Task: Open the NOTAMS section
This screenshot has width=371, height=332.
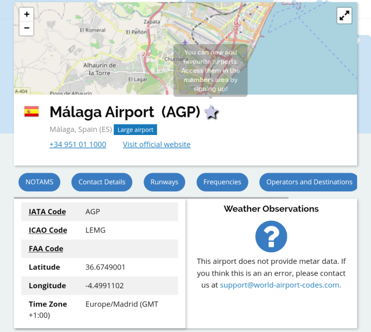Action: (x=39, y=182)
